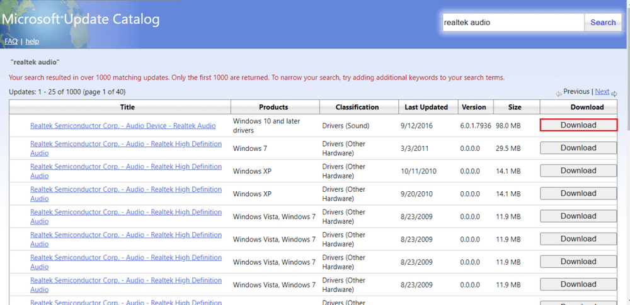Viewport: 630px width, 305px height.
Task: Sort by Last Updated column header
Action: 426,107
